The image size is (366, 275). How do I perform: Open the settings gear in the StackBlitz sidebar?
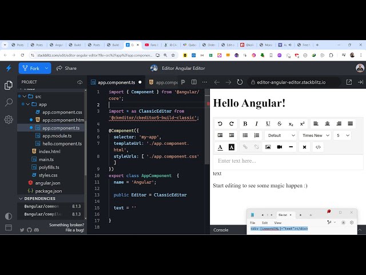9,119
